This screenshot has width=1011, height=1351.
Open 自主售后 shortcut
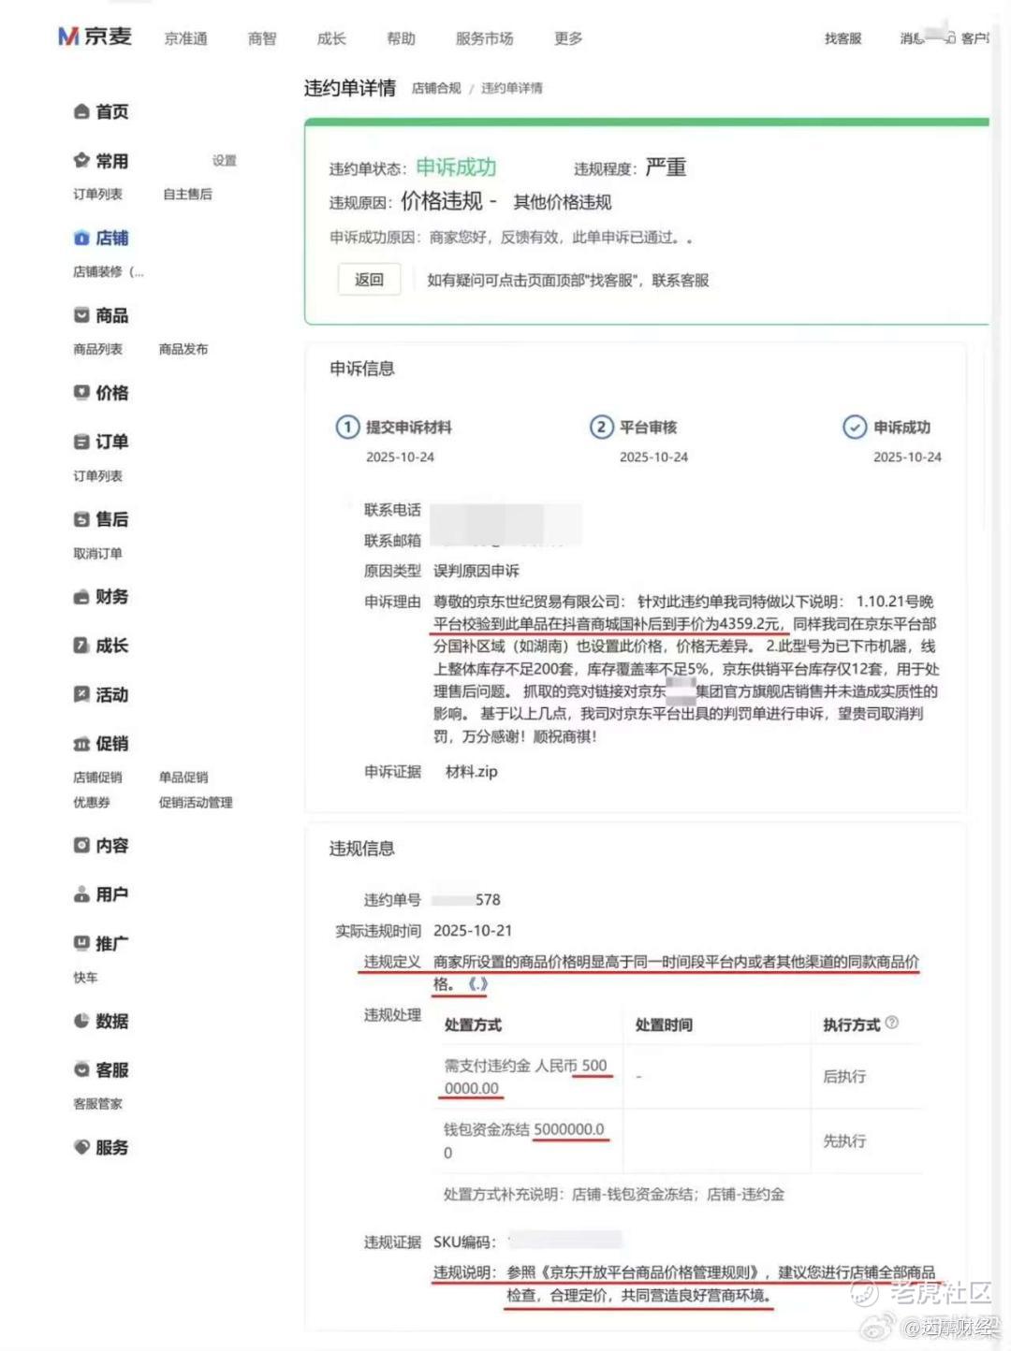click(187, 194)
